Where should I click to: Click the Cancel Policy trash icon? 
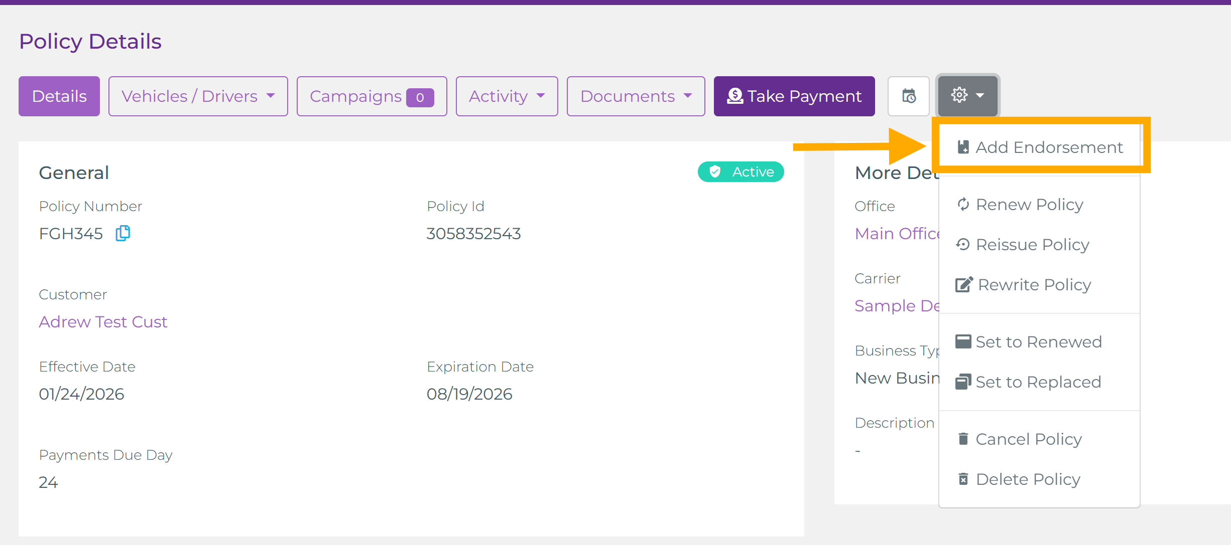(963, 439)
